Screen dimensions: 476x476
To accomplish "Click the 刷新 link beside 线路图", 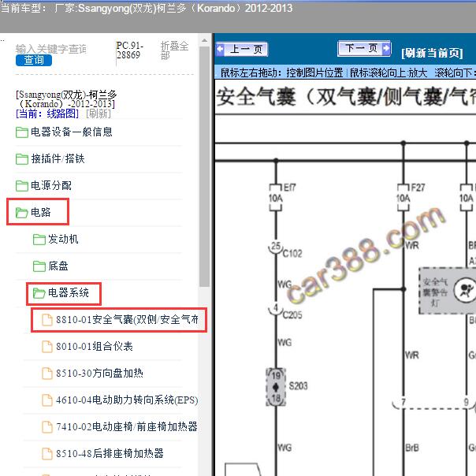I will click(x=99, y=113).
